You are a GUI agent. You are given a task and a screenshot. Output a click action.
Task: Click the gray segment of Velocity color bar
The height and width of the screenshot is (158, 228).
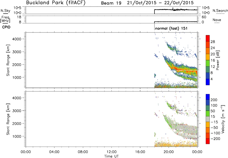pyautogui.click(x=208, y=119)
